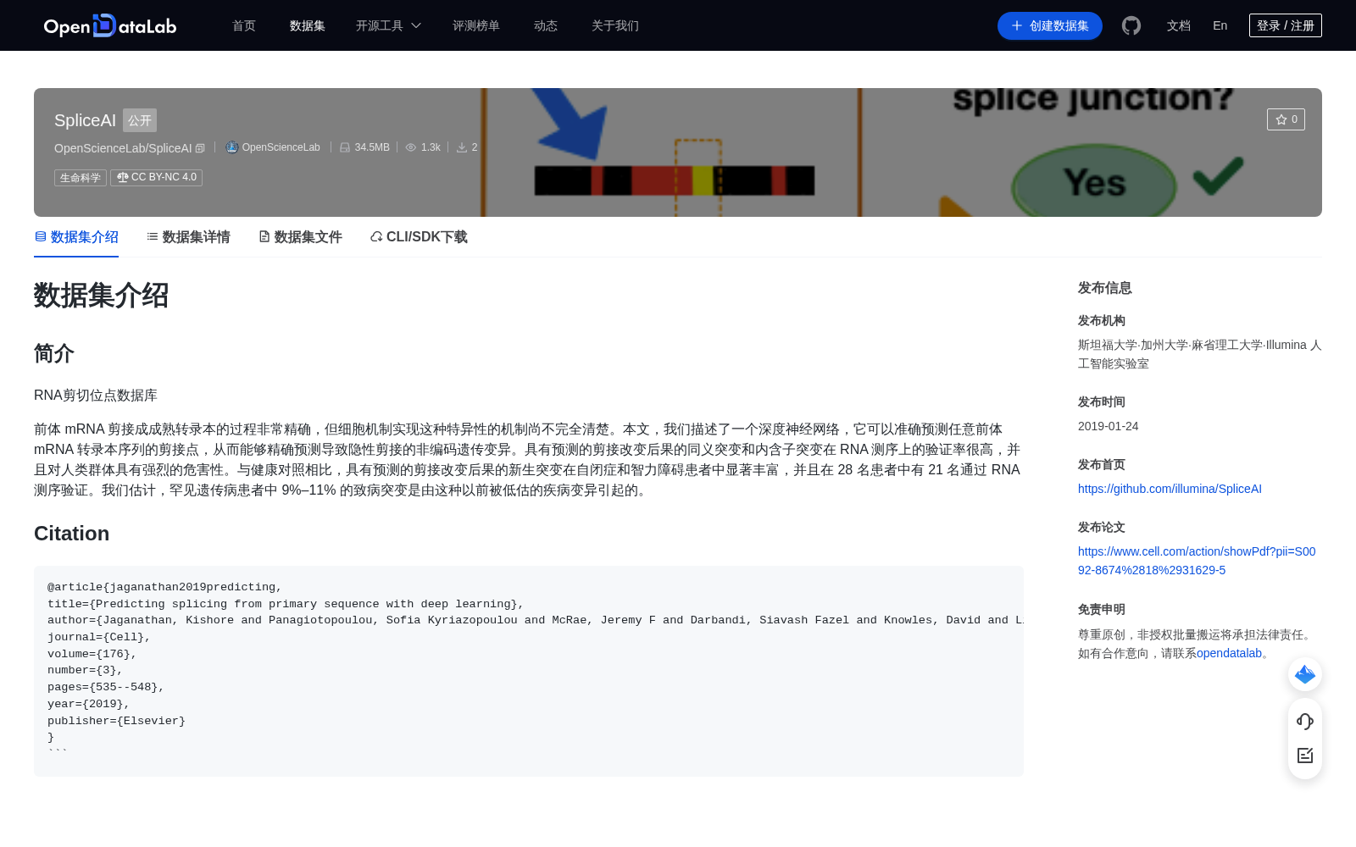Click the dataset size disk icon
This screenshot has width=1356, height=847.
pos(345,147)
